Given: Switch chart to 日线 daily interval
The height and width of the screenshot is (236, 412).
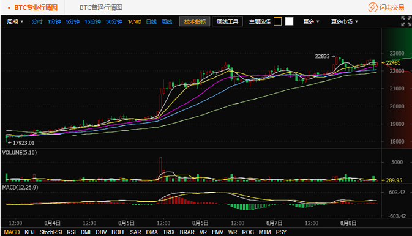Looking at the screenshot, I should pos(151,21).
